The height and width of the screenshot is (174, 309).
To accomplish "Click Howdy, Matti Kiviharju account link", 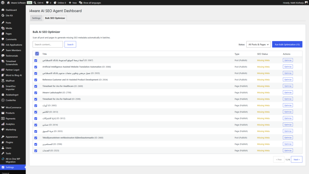I will tap(295, 3).
